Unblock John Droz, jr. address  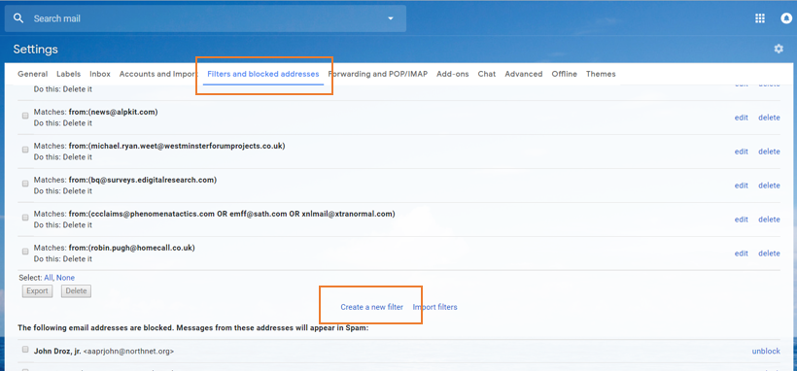766,352
